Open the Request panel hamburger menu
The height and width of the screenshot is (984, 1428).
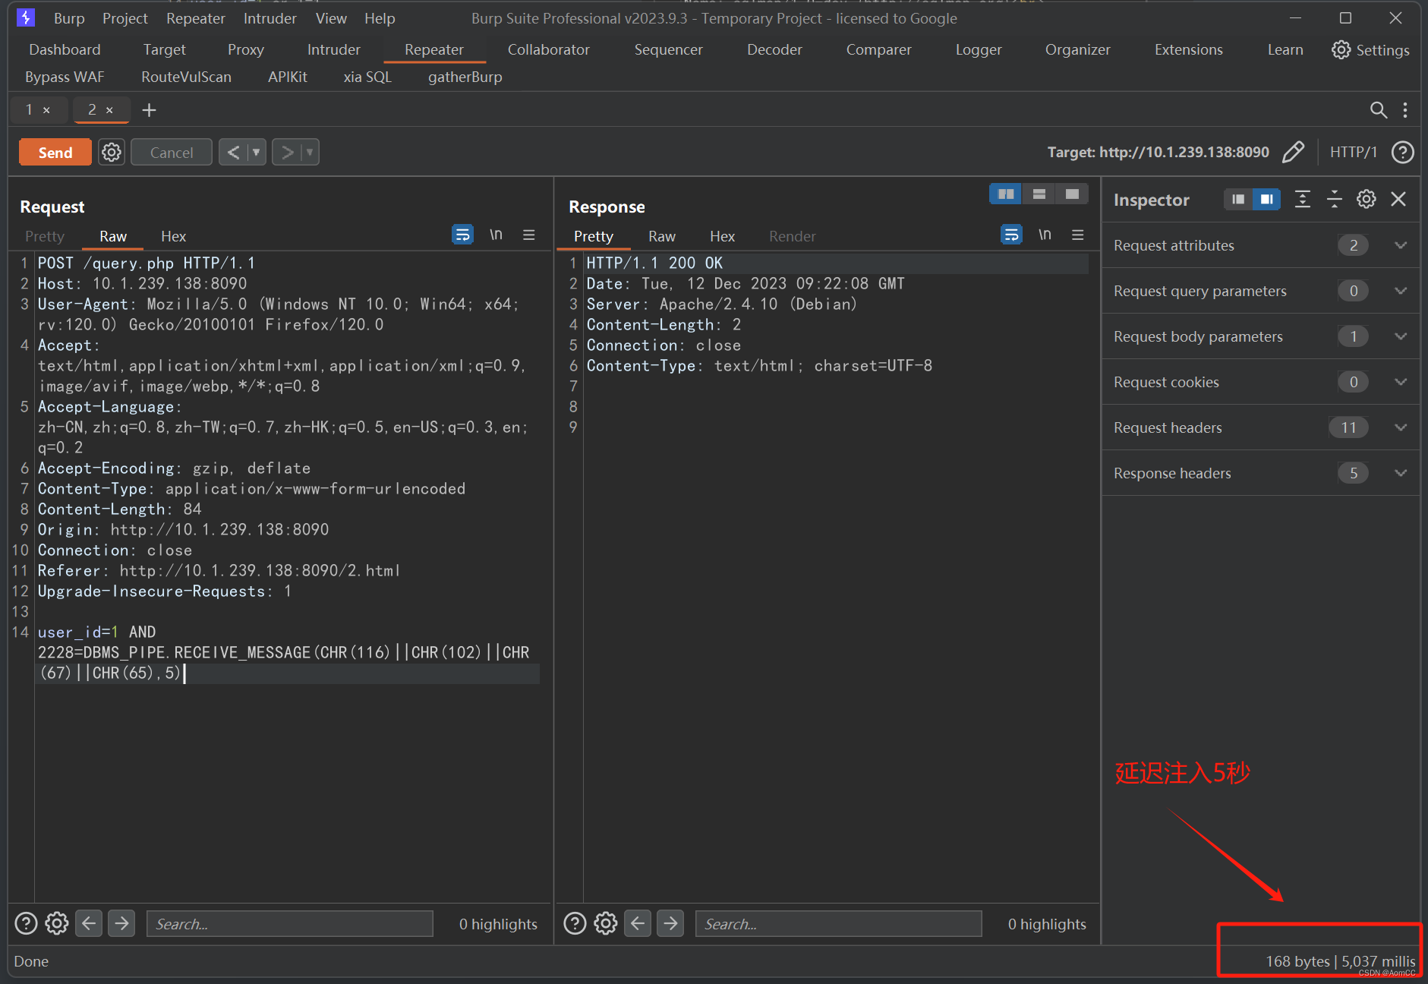[529, 235]
